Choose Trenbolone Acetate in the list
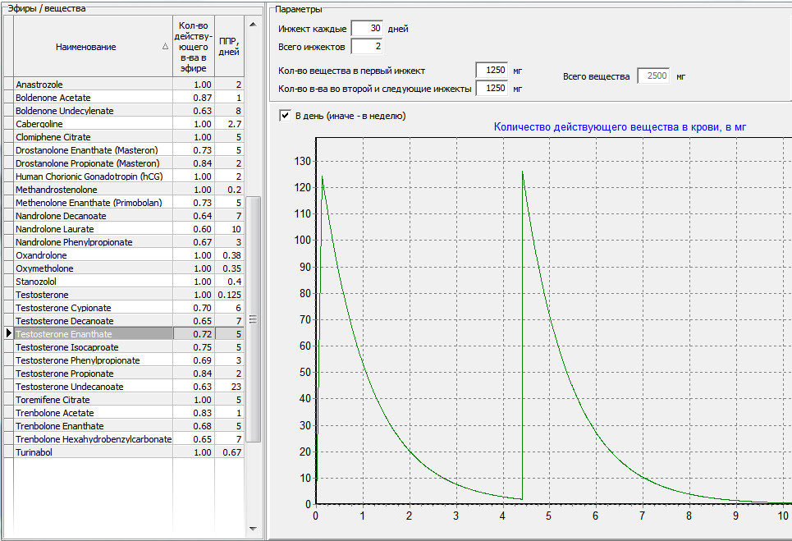 tap(93, 413)
